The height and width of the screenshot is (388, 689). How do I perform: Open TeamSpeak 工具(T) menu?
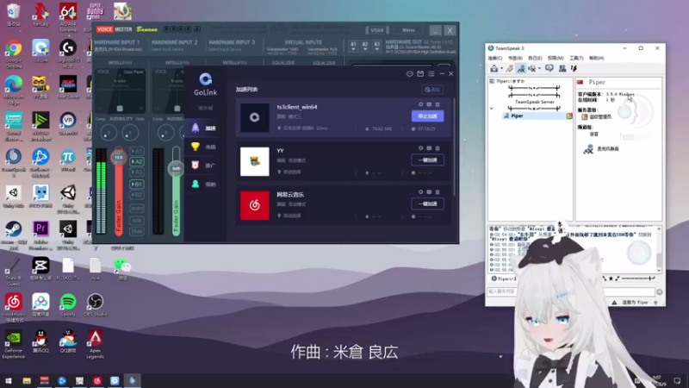point(576,58)
